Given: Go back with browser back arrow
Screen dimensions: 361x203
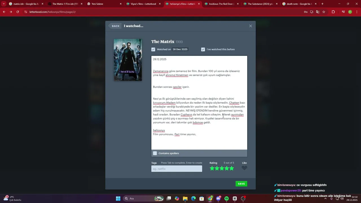Looking at the screenshot, I should click(x=4, y=12).
